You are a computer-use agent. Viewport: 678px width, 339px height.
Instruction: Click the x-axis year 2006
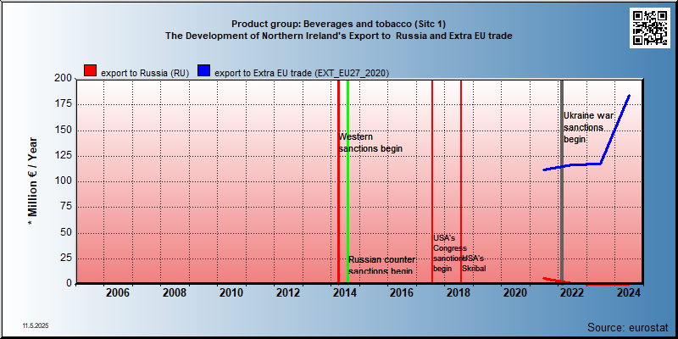point(118,292)
